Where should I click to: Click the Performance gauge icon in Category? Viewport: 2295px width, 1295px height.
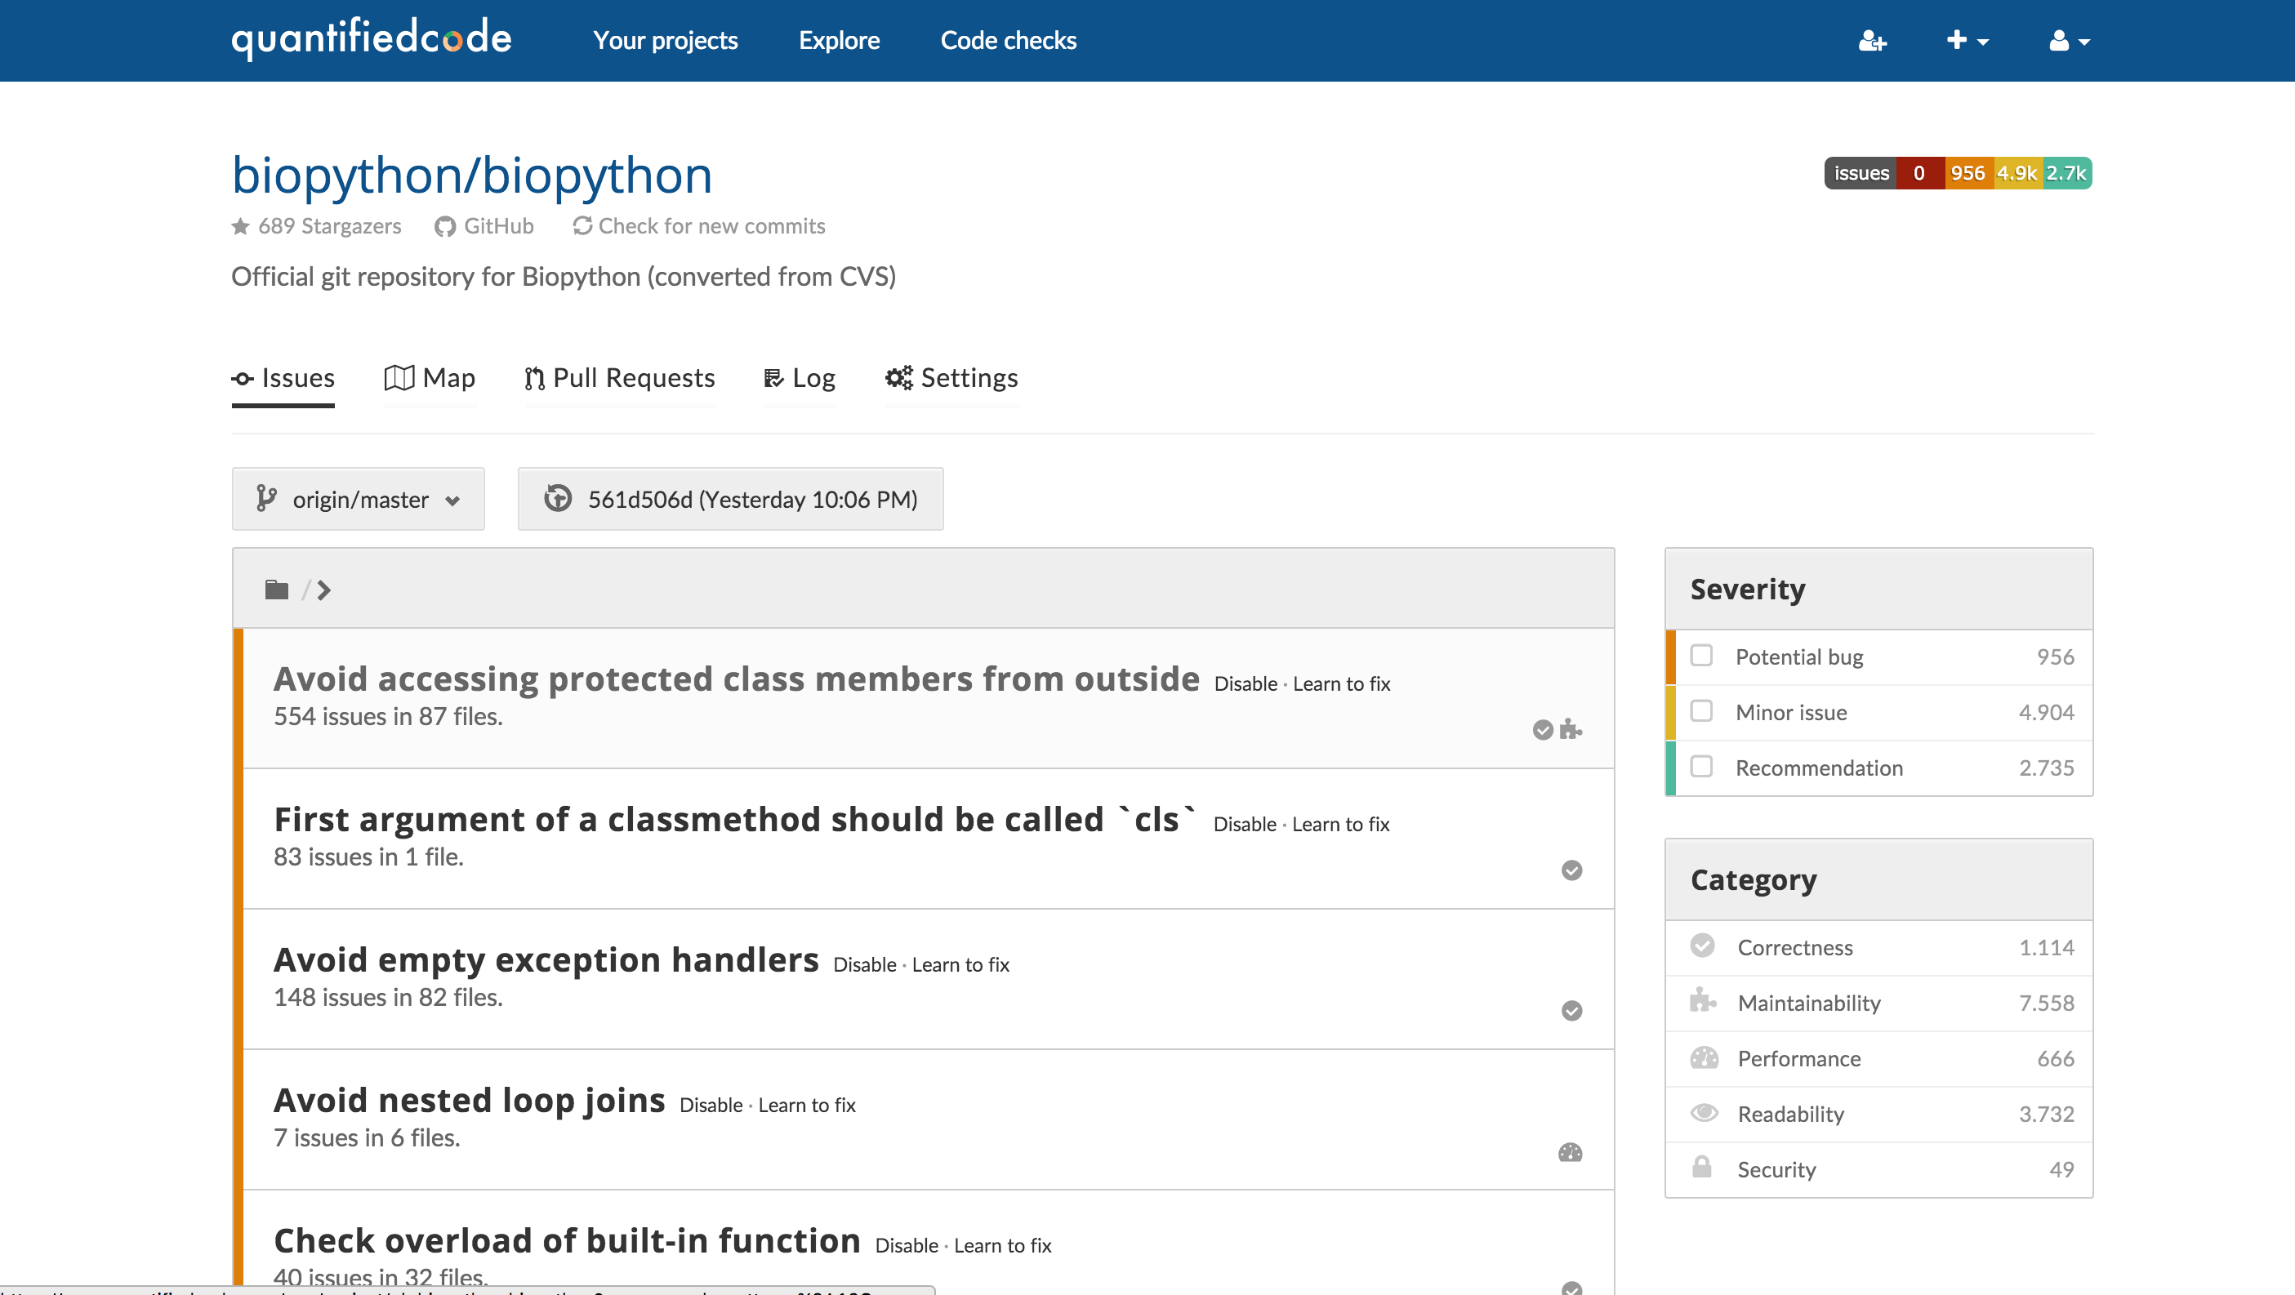pyautogui.click(x=1704, y=1058)
